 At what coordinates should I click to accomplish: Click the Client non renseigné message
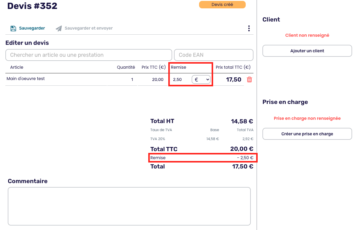click(307, 35)
